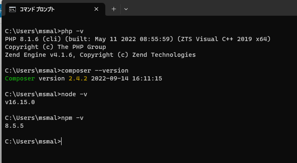Click the 2022-09-14 16:11:15 composer date
The width and height of the screenshot is (297, 163).
[x=126, y=78]
